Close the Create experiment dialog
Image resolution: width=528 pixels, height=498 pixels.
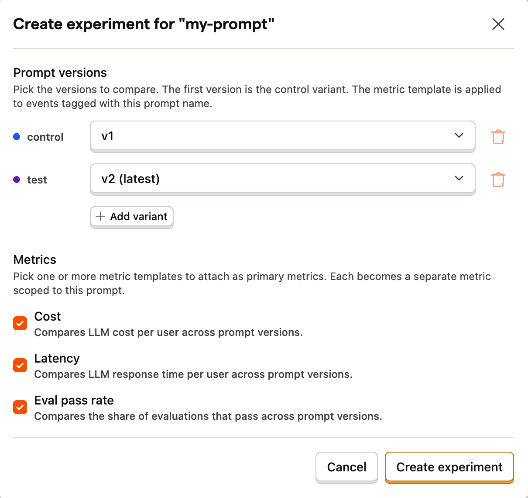(x=498, y=24)
